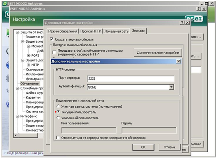Select Указанный пользователь radio button
216x158 pixels.
[x=58, y=118]
